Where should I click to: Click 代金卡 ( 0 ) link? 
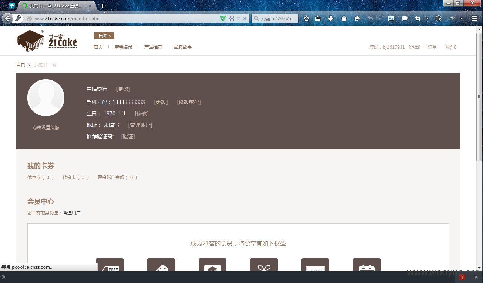point(75,177)
